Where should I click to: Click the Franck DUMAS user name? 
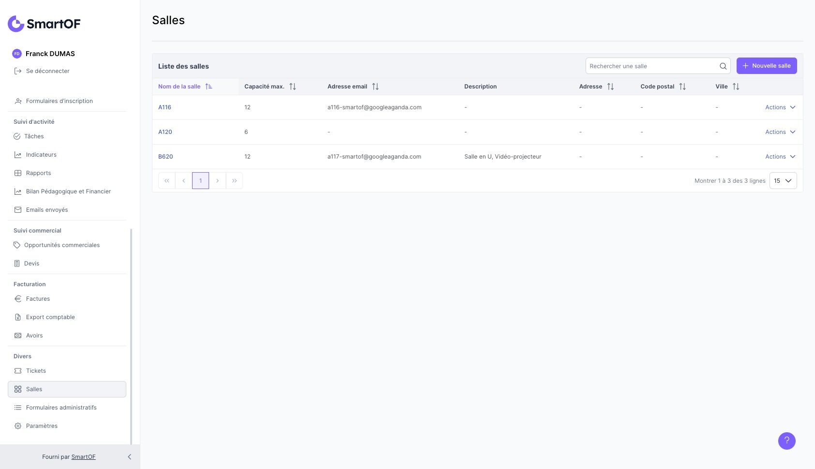click(50, 54)
